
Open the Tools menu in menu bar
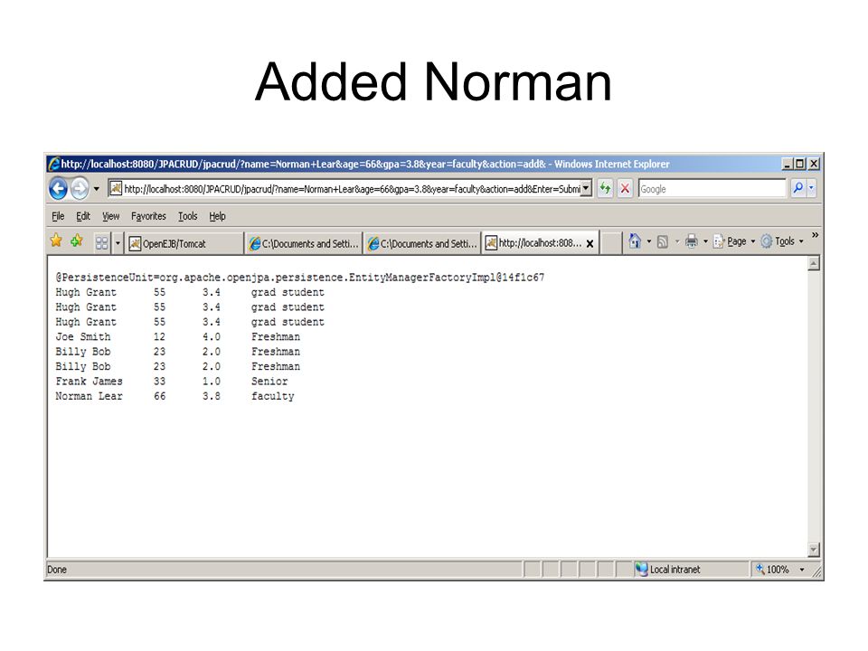(188, 216)
